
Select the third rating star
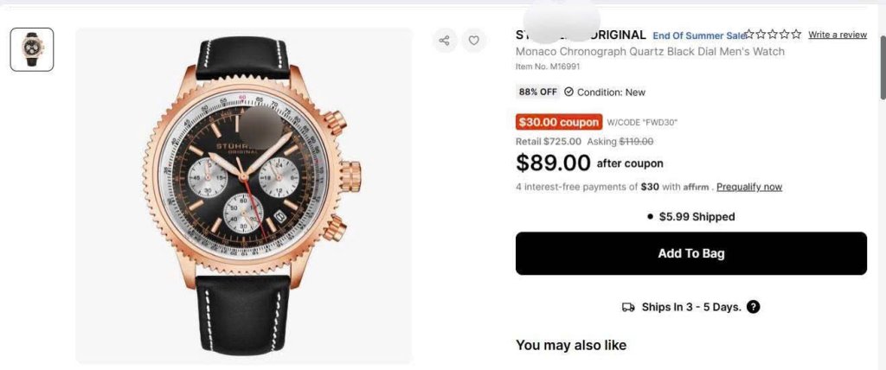pos(774,35)
